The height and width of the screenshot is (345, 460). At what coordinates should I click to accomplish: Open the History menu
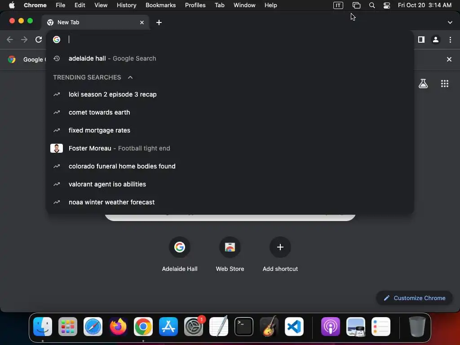pos(126,5)
